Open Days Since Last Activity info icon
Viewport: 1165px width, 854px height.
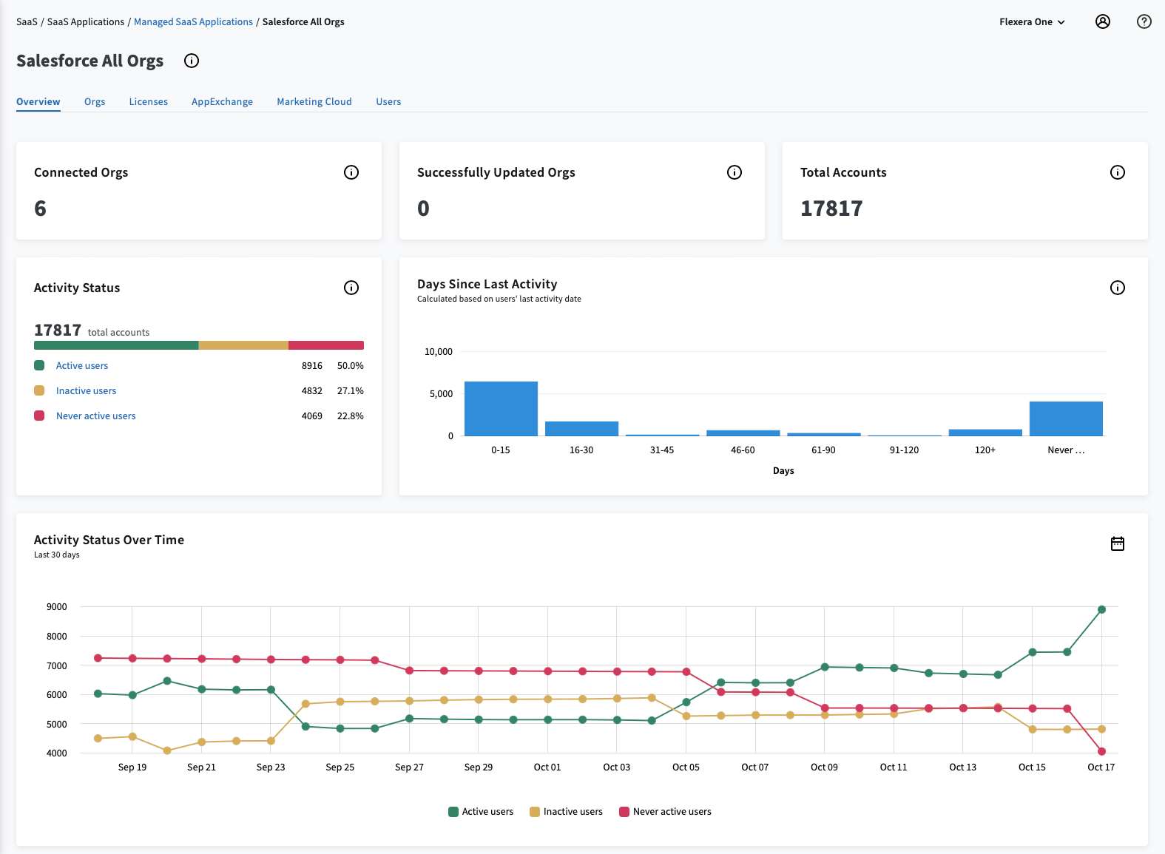point(1117,288)
